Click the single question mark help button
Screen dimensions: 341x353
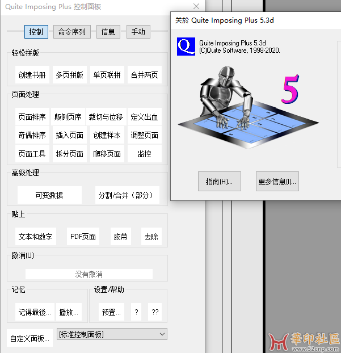click(136, 312)
